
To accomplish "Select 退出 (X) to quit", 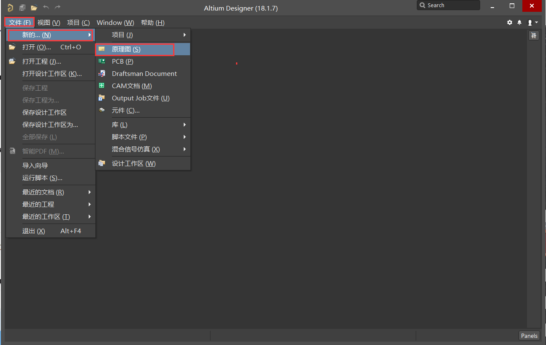I will [51, 231].
